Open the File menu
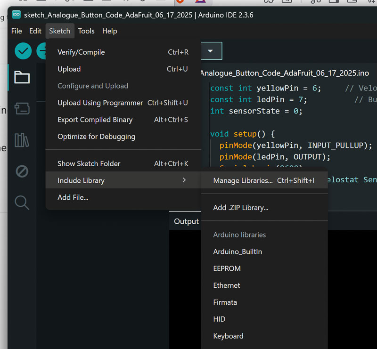This screenshot has height=349, width=377. coord(16,31)
